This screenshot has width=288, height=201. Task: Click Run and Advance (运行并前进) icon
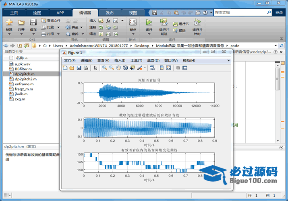(x=164, y=22)
